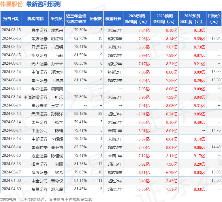
Task: Click analyst name 孙未未
Action: click(x=57, y=64)
